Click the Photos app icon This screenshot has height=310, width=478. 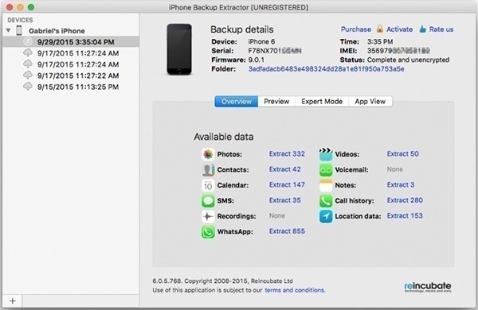pyautogui.click(x=208, y=154)
